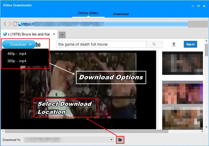Click the folder icon to browse download location
The image size is (209, 146).
click(120, 140)
